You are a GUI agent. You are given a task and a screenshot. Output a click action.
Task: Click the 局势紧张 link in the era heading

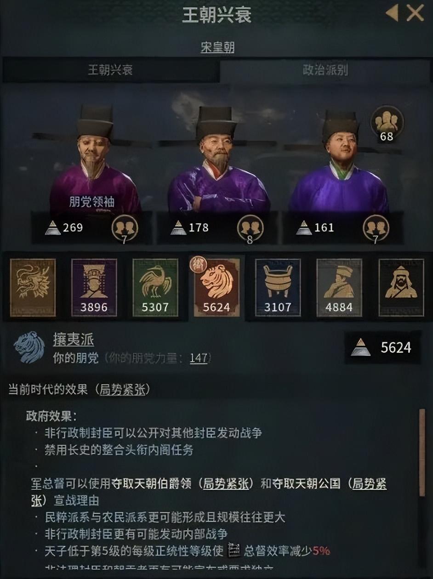coord(123,390)
